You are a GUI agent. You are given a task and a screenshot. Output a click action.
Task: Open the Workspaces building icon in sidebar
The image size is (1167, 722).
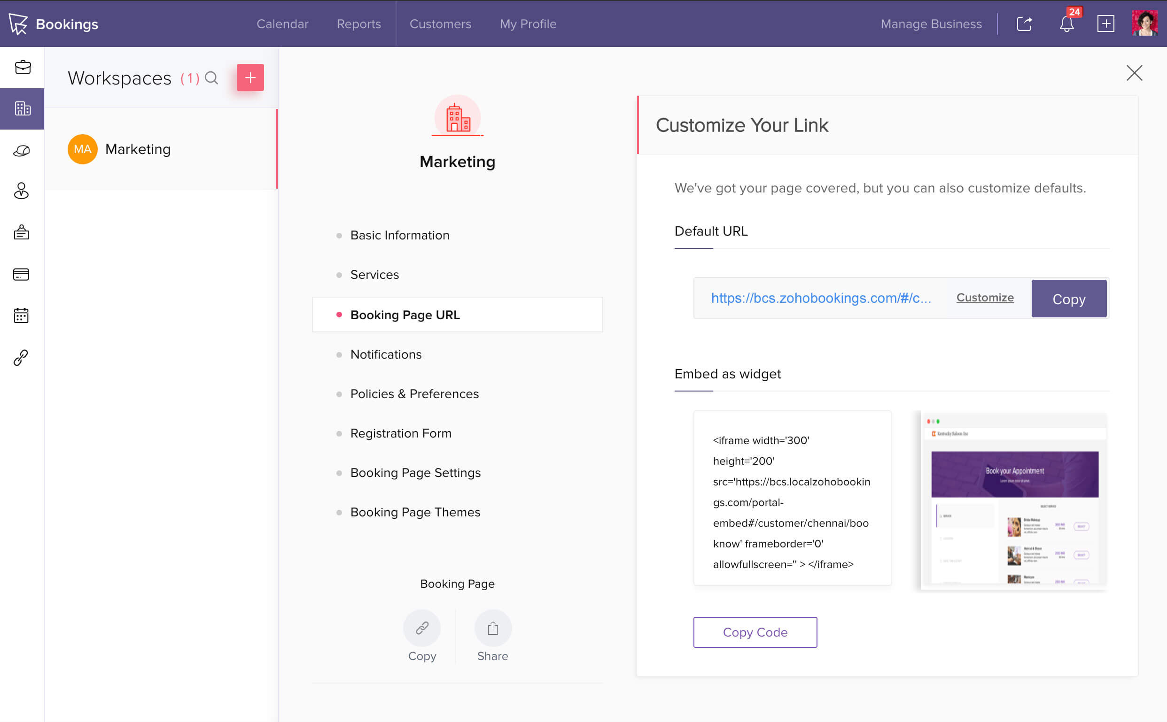click(x=23, y=108)
